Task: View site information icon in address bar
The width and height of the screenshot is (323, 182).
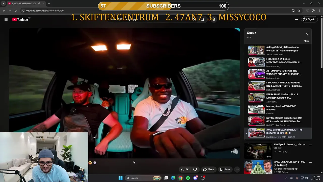Action: 23,11
